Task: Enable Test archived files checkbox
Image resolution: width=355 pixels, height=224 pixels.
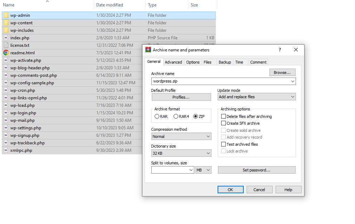Action: click(x=223, y=144)
